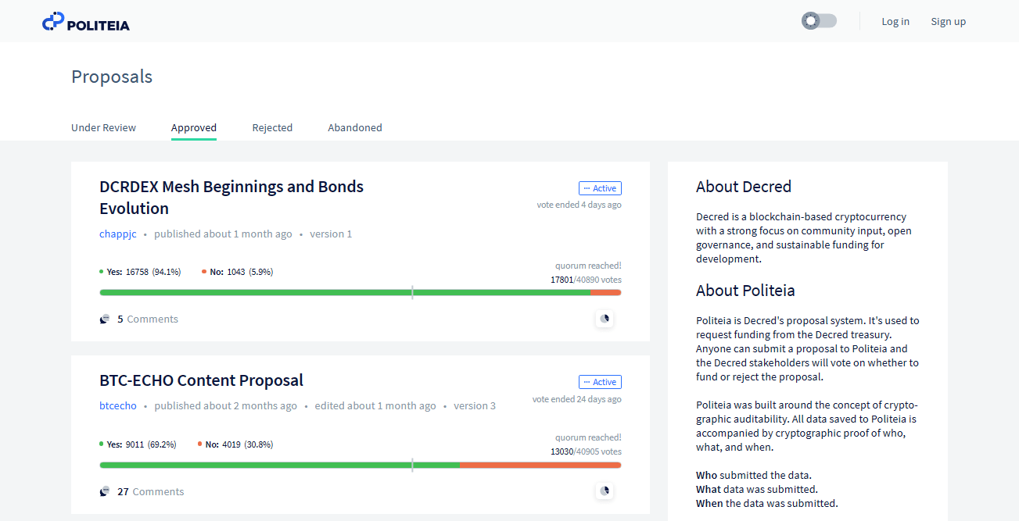Select the Approved tab
Image resolution: width=1019 pixels, height=521 pixels.
[194, 127]
